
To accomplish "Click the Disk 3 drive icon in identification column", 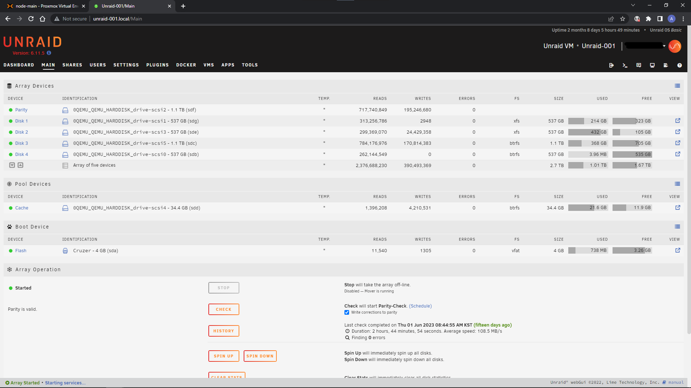I will coord(65,143).
